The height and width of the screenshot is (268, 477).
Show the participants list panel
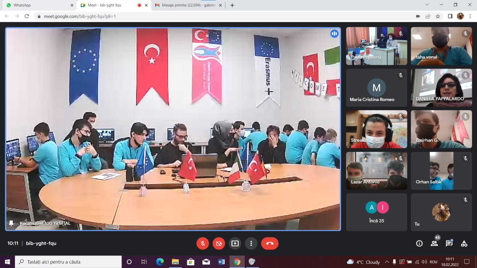[434, 244]
